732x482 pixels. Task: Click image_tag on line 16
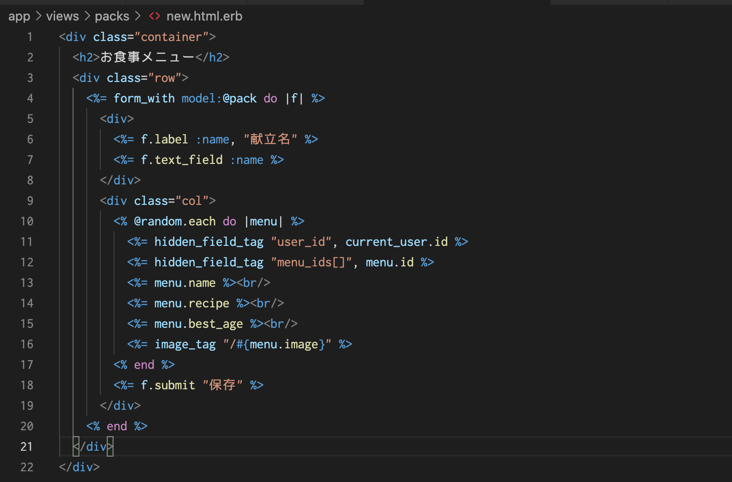[185, 344]
